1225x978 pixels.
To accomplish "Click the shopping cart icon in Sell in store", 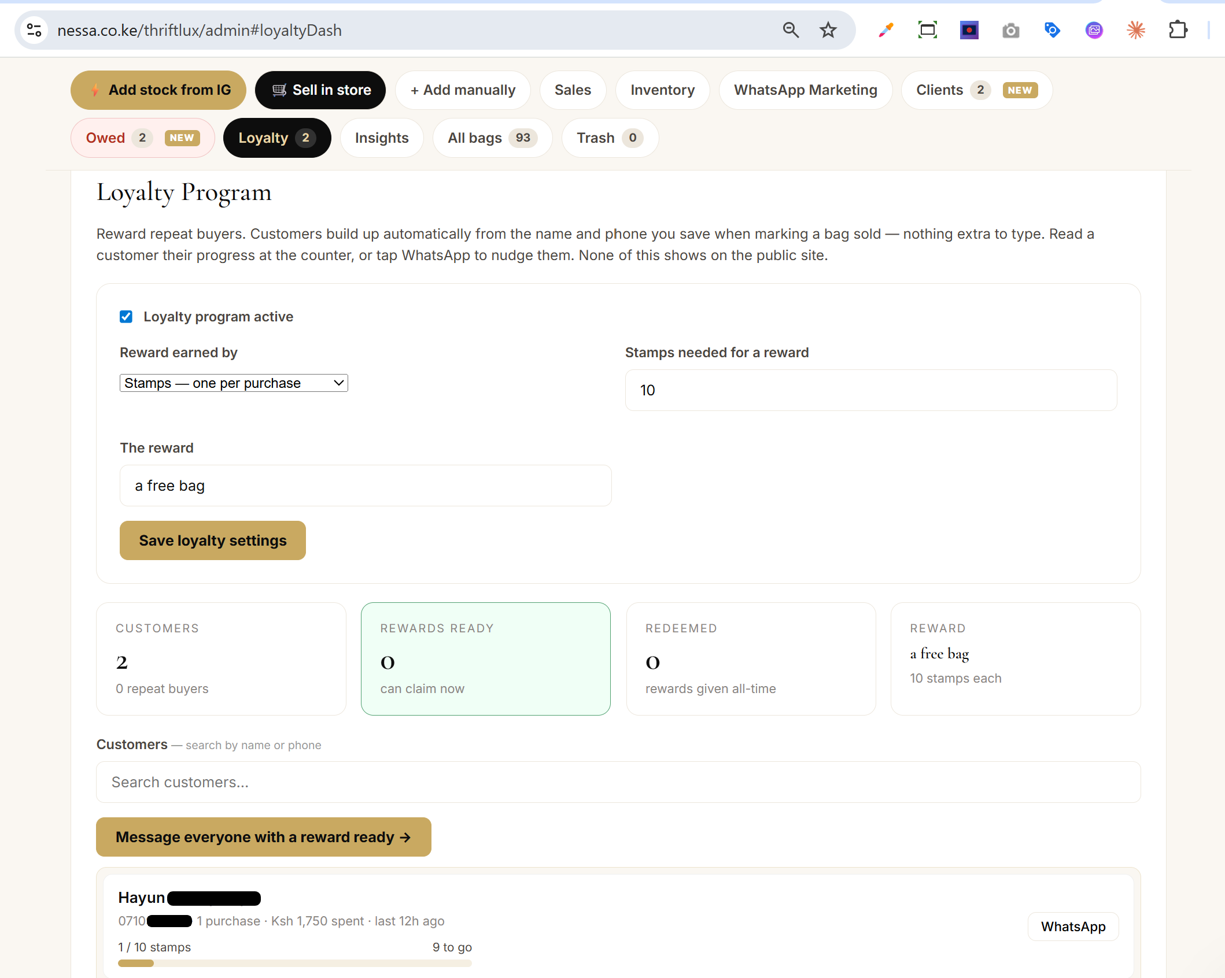I will 279,90.
